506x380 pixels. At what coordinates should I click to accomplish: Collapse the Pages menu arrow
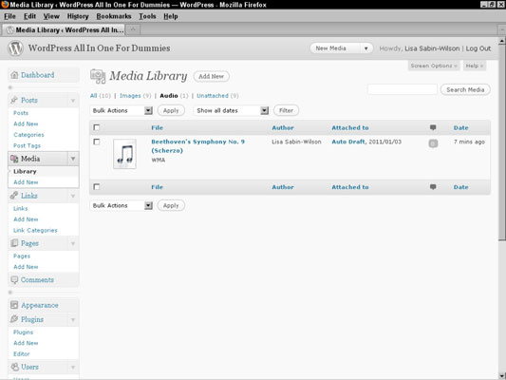click(73, 243)
